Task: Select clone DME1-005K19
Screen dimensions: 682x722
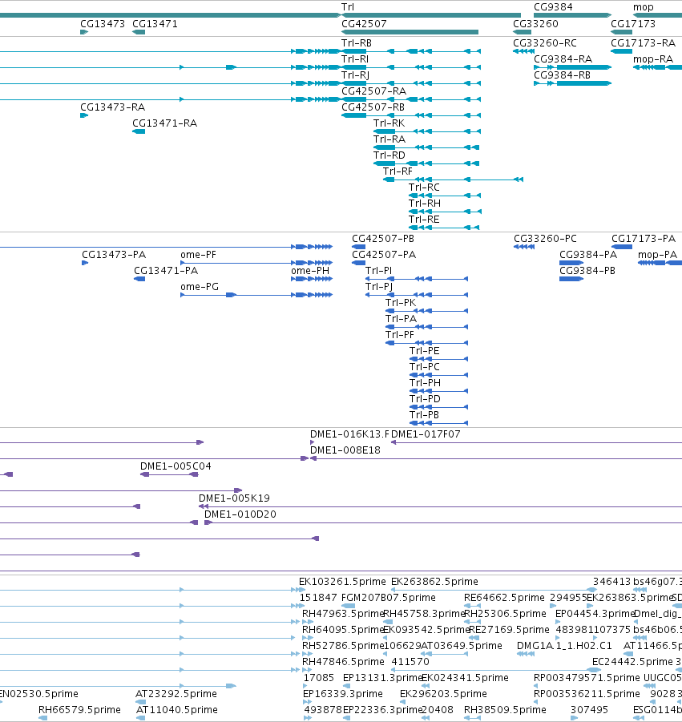Action: pos(234,498)
